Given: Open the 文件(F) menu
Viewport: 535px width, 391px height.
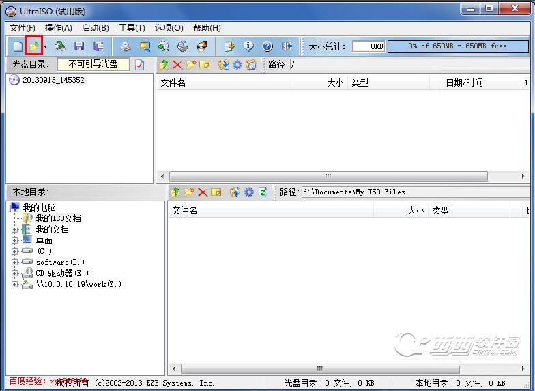Looking at the screenshot, I should coord(22,27).
